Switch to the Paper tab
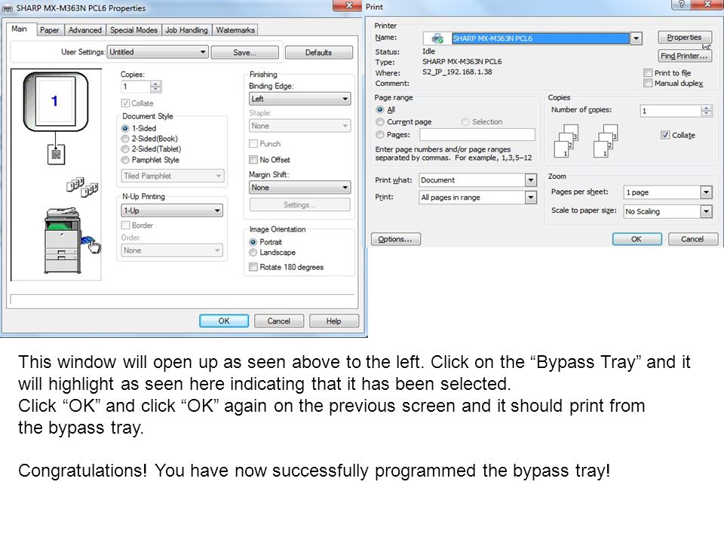724x543 pixels. [x=50, y=30]
